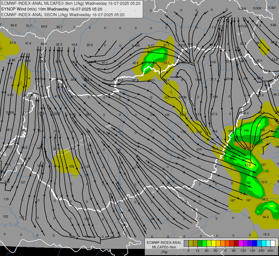This screenshot has width=279, height=256.
Task: Click the map value 72.0
Action: coord(264,182)
